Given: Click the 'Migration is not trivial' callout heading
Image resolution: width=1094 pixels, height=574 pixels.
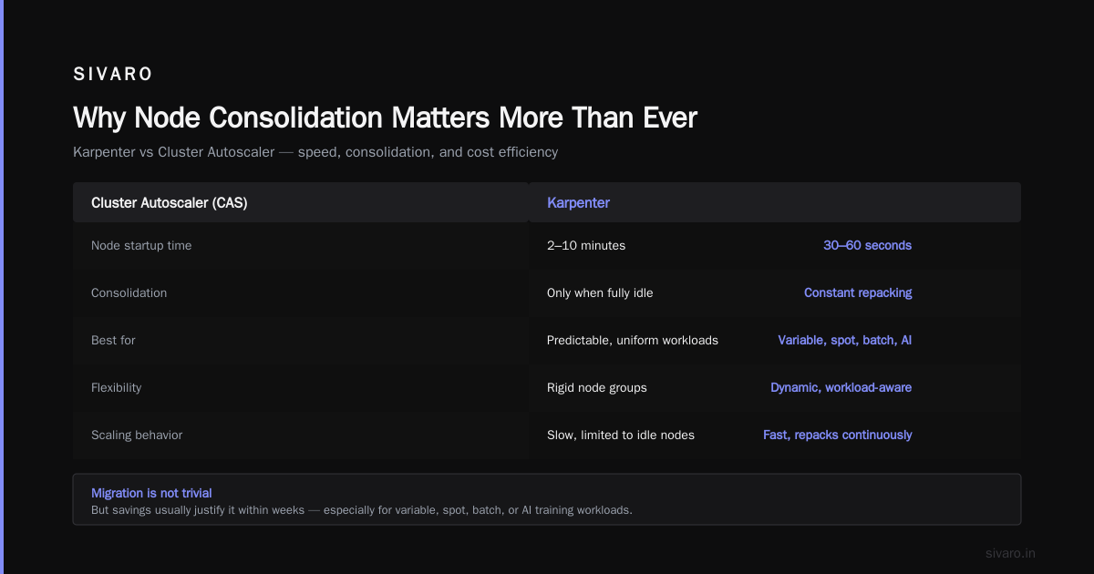Looking at the screenshot, I should pyautogui.click(x=151, y=493).
